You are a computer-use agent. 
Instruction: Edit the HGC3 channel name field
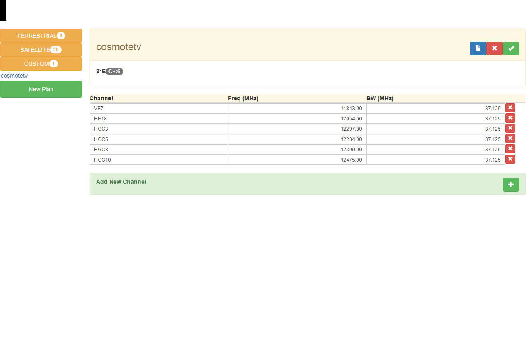click(x=159, y=129)
